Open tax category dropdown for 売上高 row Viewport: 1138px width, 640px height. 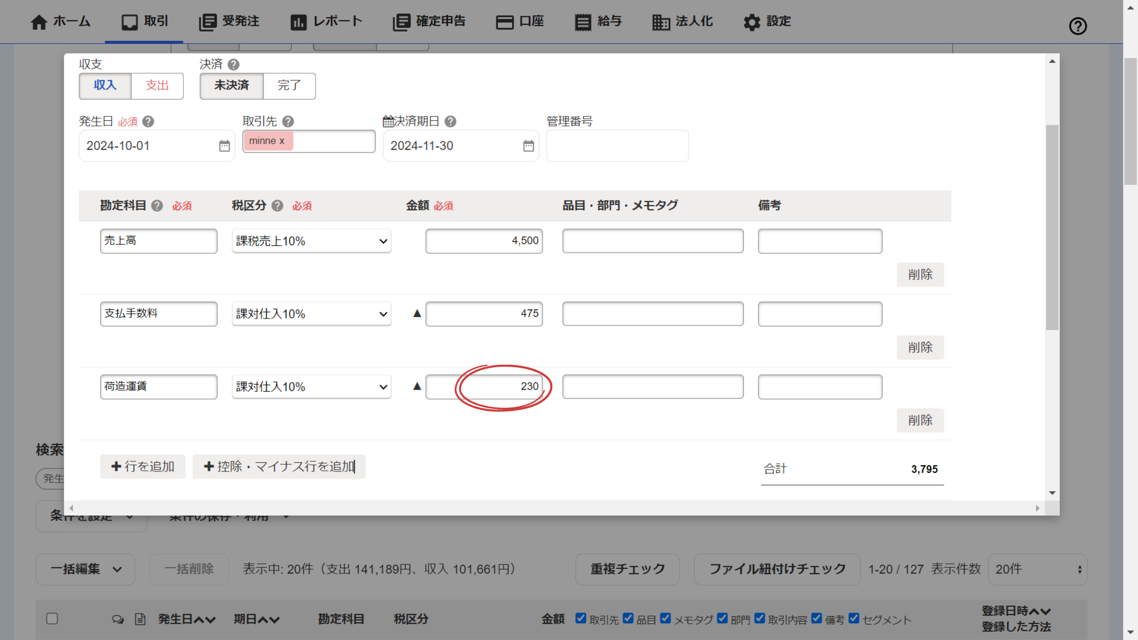coord(311,241)
